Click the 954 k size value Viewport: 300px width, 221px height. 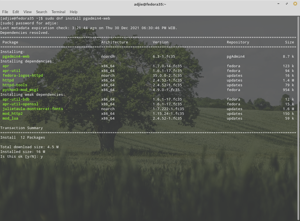point(289,90)
